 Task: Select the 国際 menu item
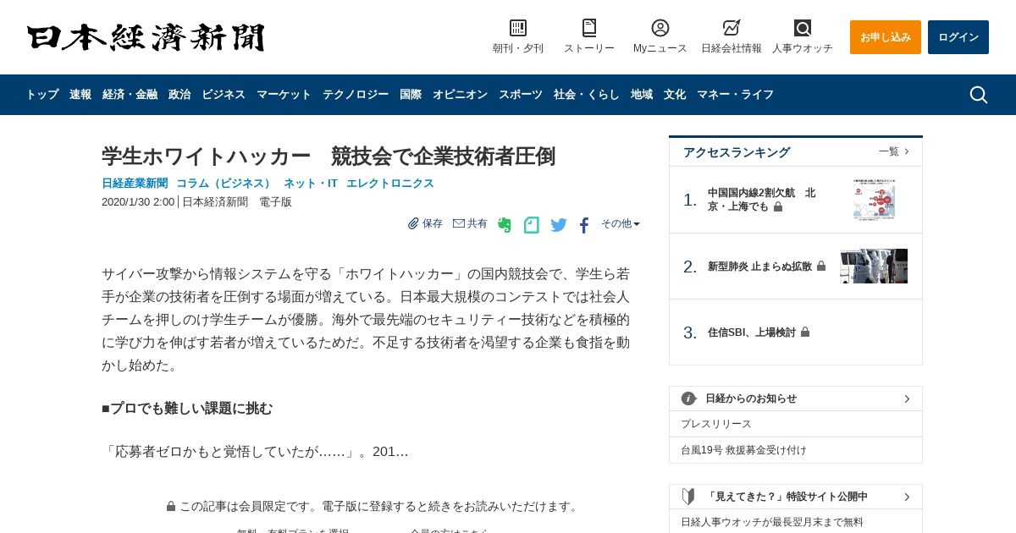click(411, 95)
